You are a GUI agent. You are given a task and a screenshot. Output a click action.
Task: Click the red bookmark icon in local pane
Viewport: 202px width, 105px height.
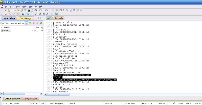click(34, 23)
